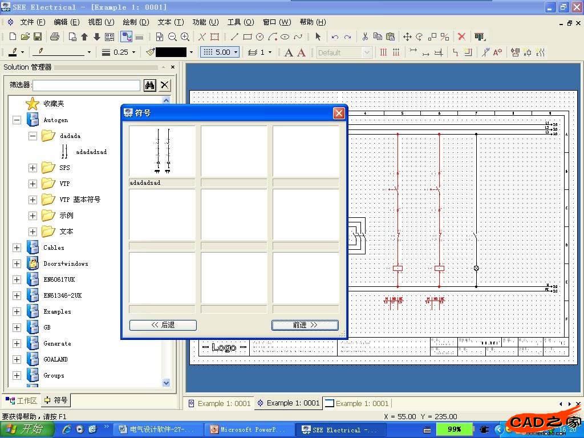Select the pointer selection tool
This screenshot has width=584, height=438.
point(318,36)
